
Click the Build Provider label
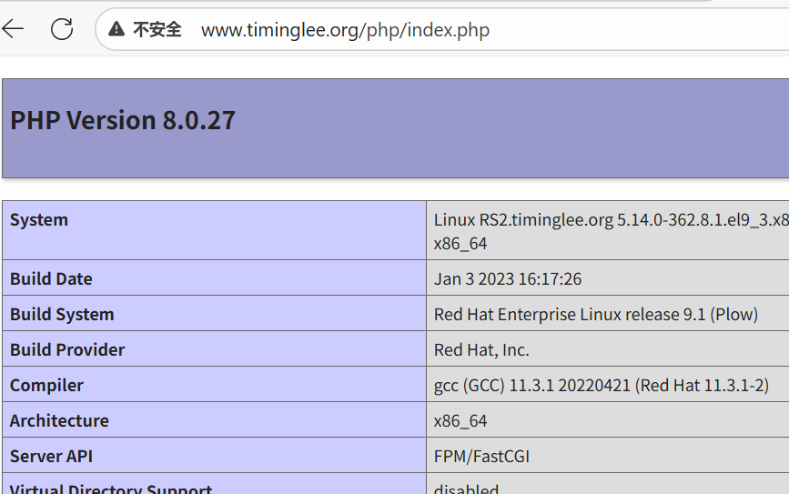pos(67,349)
